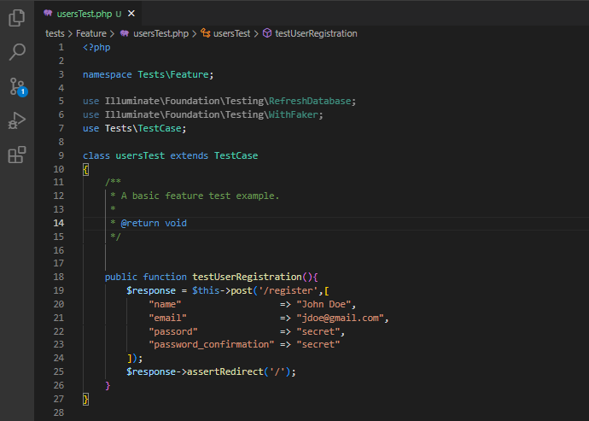Screen dimensions: 589x421
Task: Click the tests breadcrumb segment
Action: (x=55, y=33)
